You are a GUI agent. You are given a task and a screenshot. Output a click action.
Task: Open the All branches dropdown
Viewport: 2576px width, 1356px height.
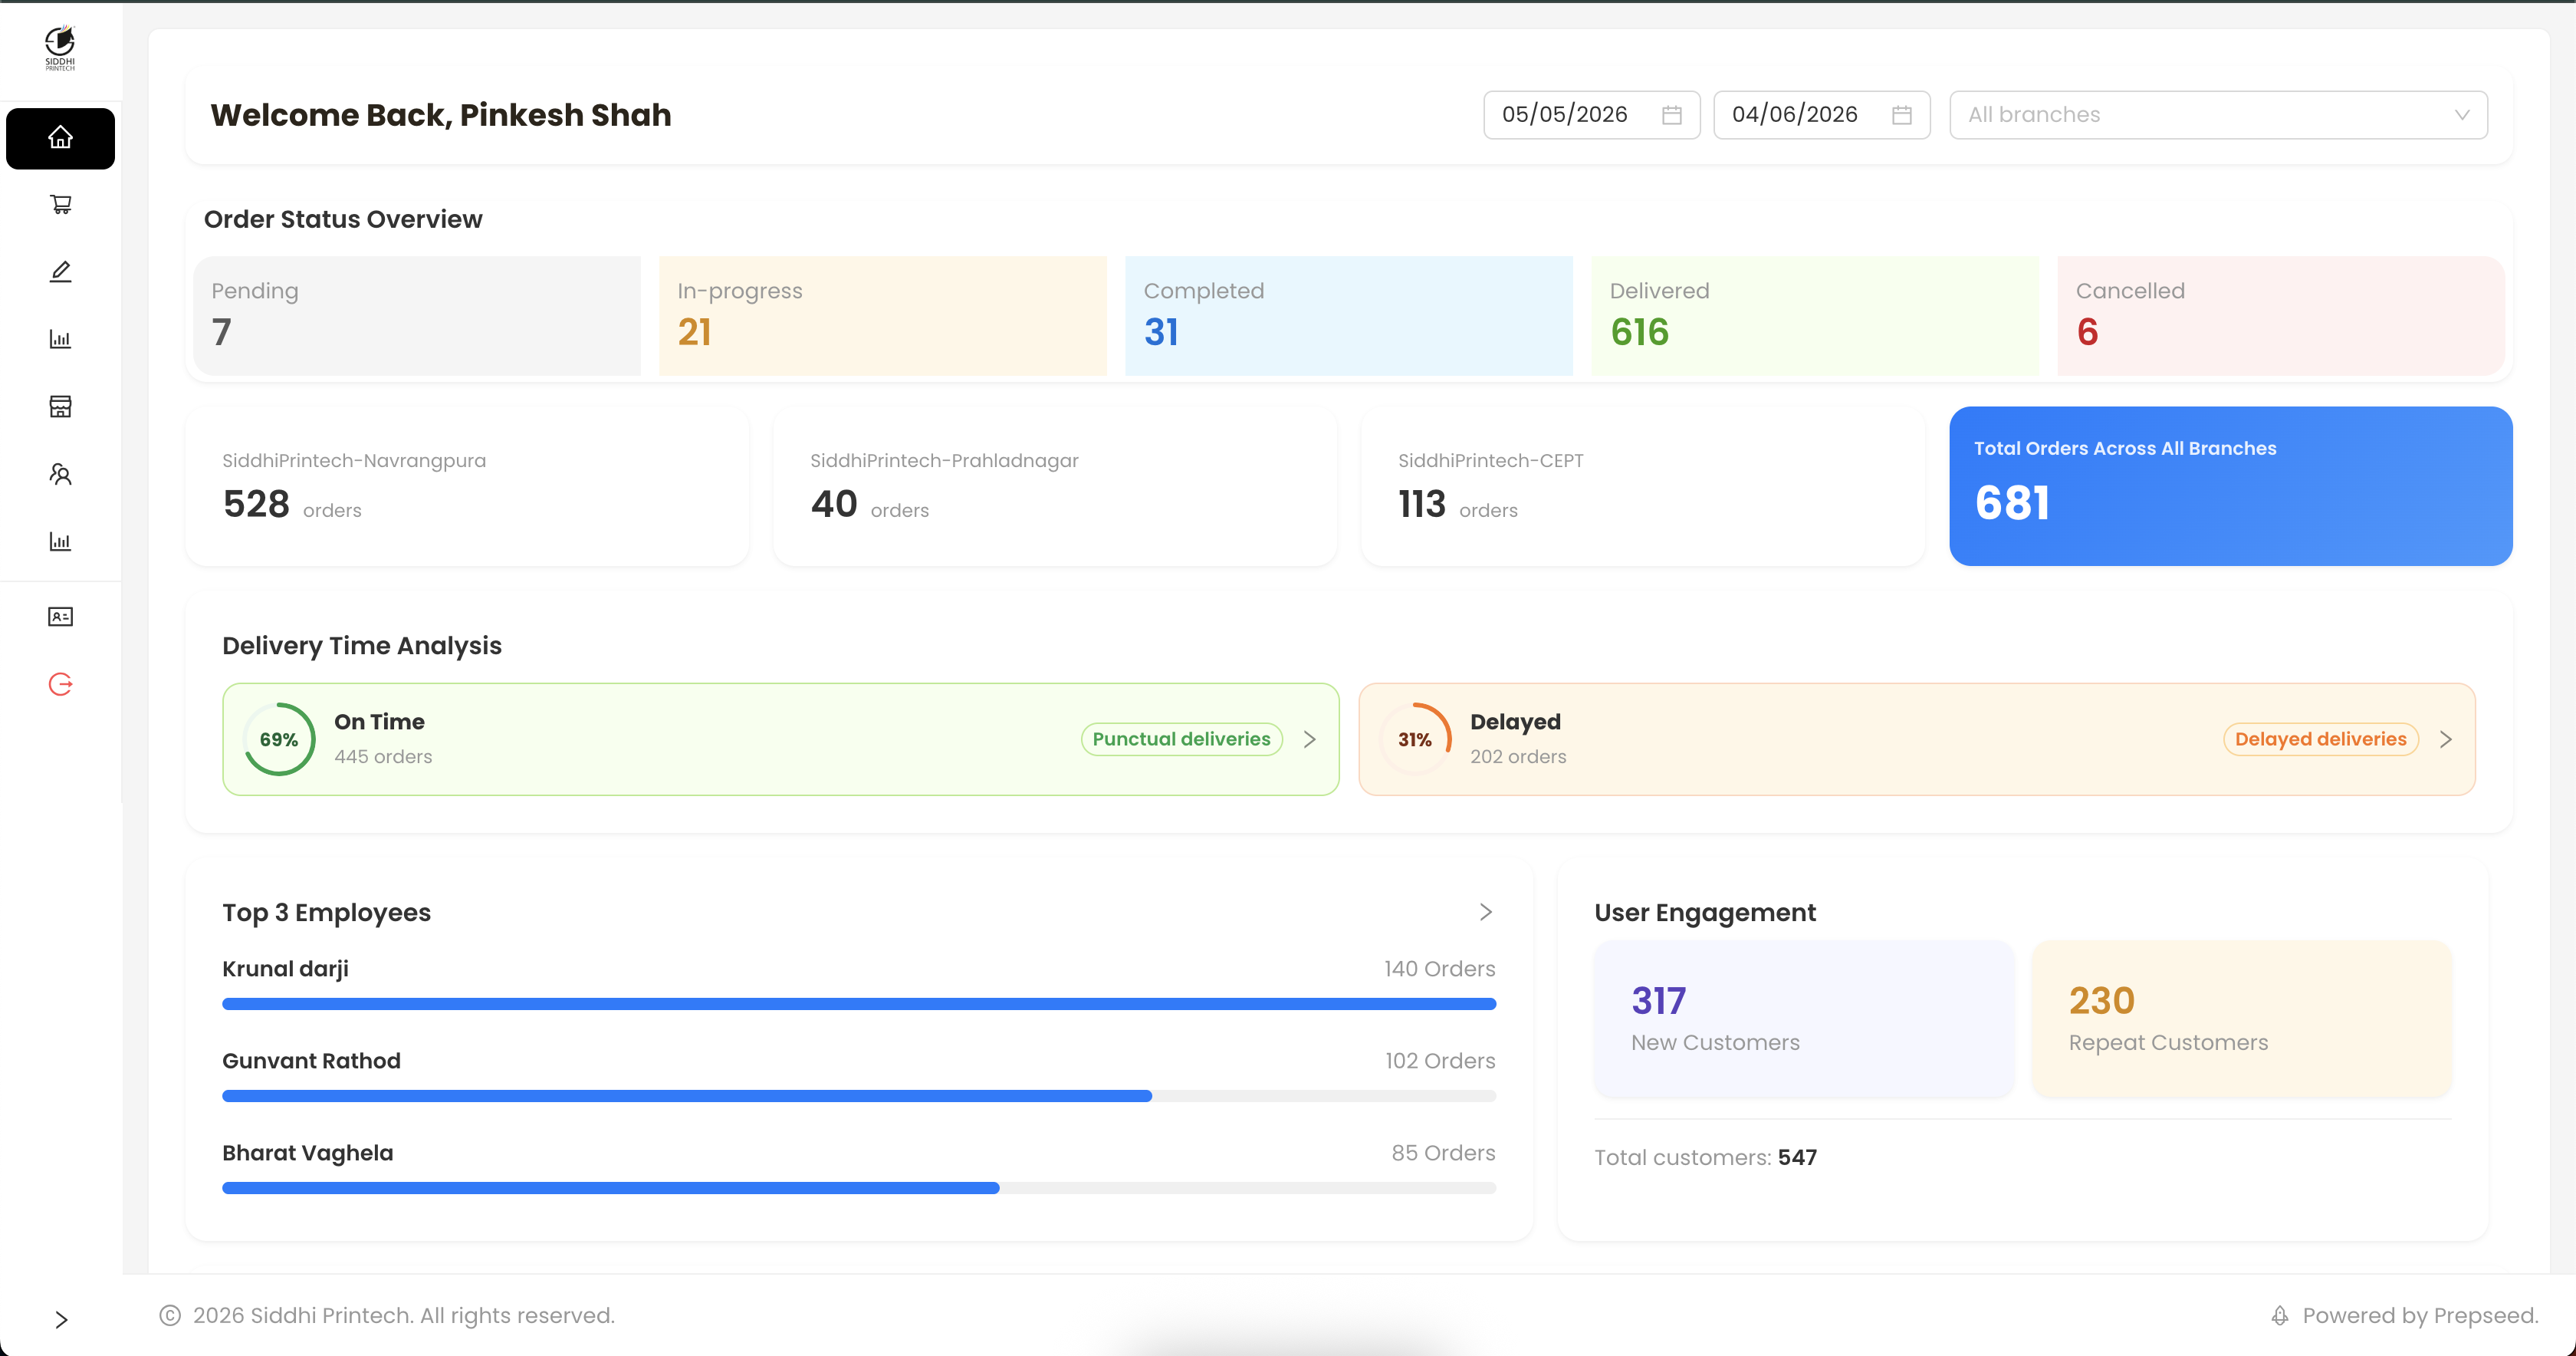coord(2218,115)
